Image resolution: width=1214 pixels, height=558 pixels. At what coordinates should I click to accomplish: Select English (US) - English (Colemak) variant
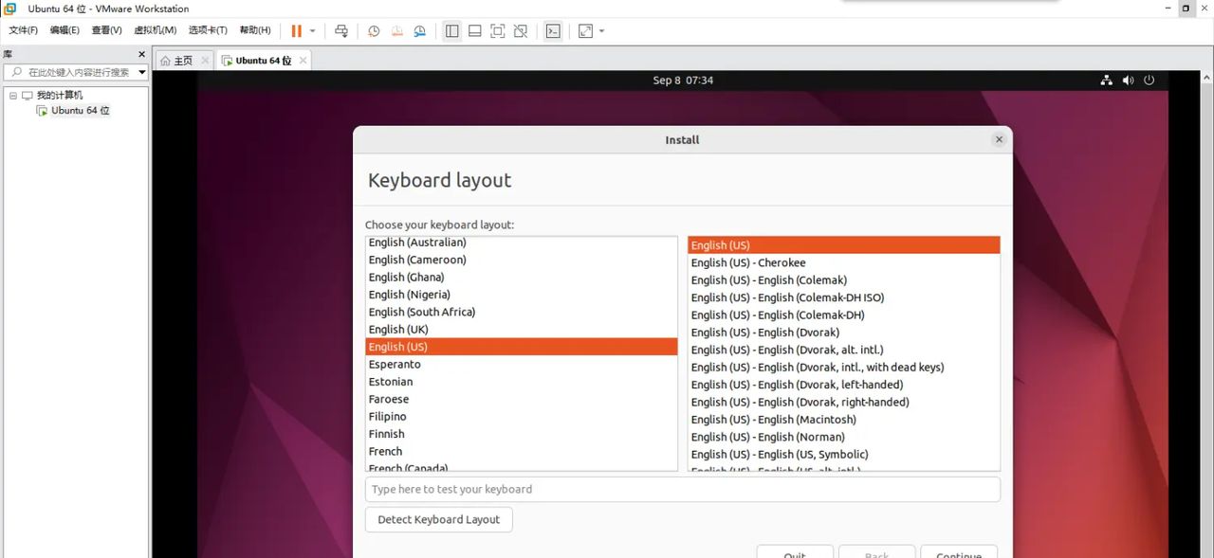point(844,280)
